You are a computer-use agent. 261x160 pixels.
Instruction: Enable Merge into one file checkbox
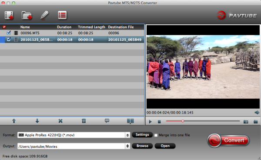(156, 135)
